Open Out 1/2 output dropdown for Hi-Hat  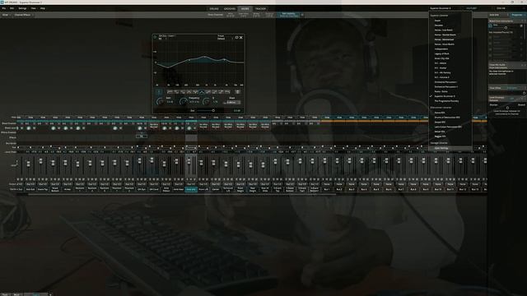(68, 184)
